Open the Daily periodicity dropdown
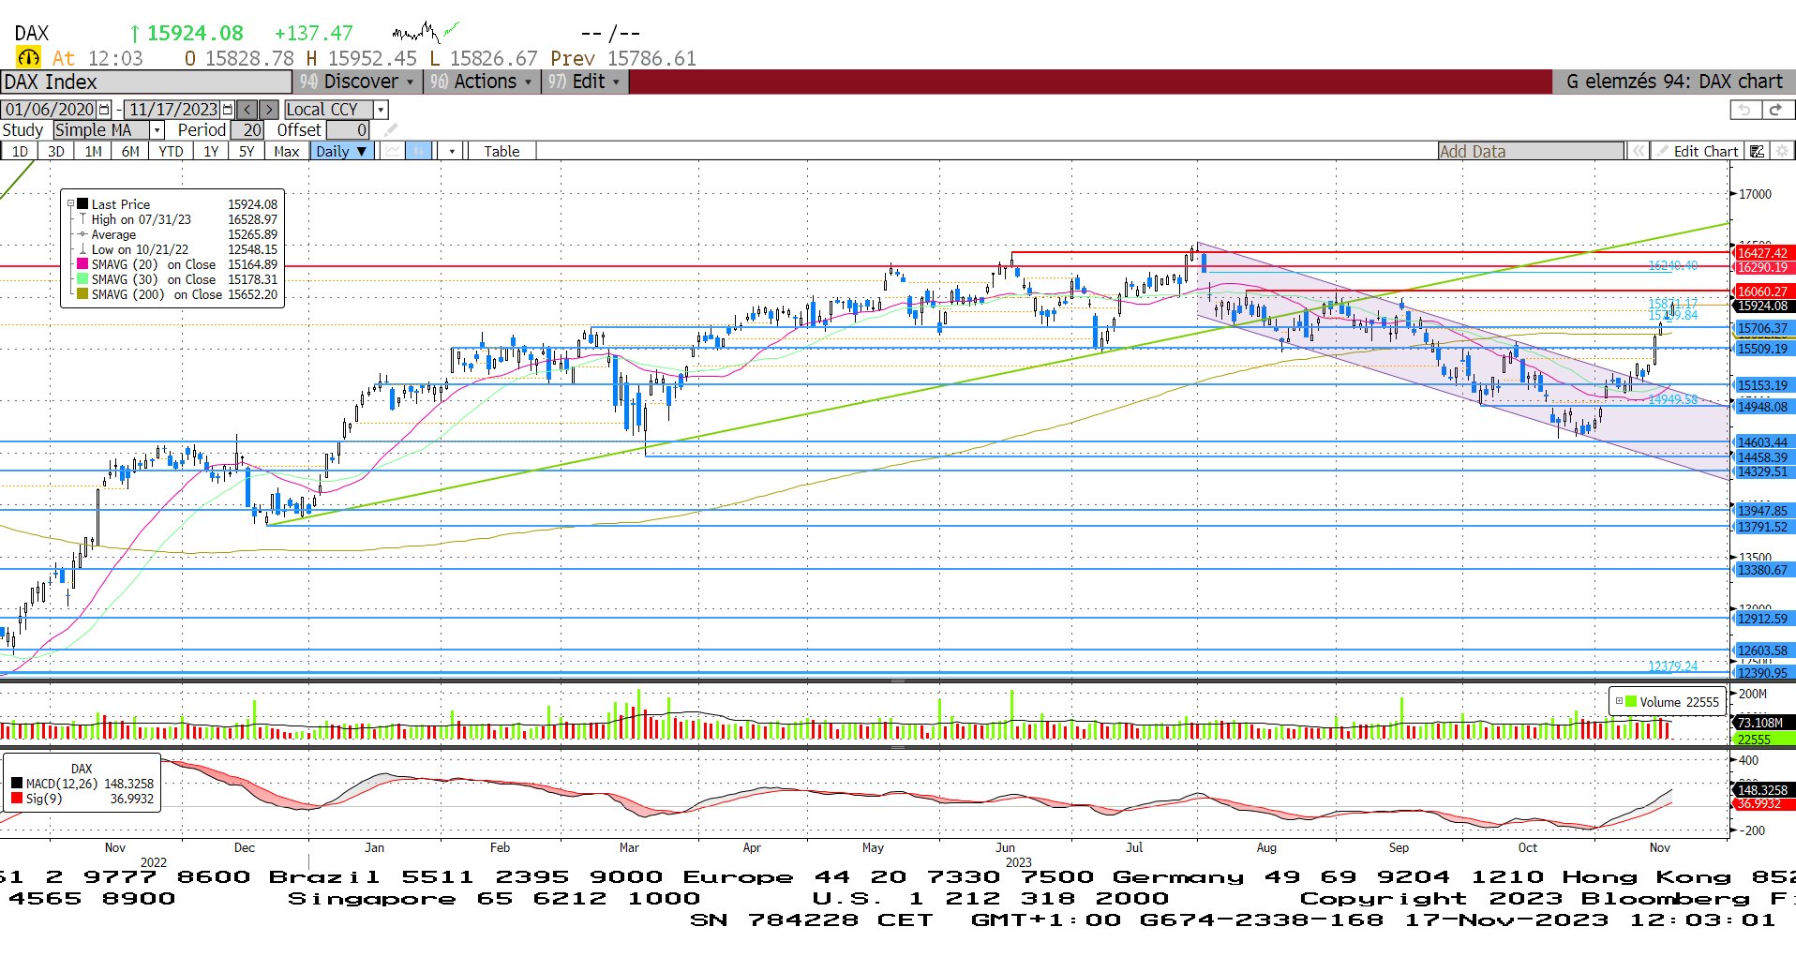Viewport: 1796px width, 972px height. pos(342,151)
